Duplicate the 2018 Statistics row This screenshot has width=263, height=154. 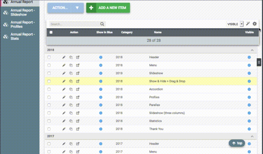71,121
